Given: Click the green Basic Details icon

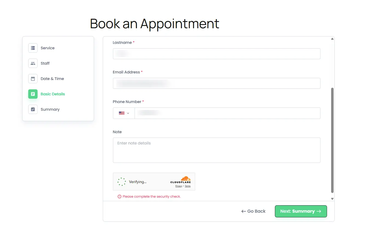Looking at the screenshot, I should pos(33,94).
